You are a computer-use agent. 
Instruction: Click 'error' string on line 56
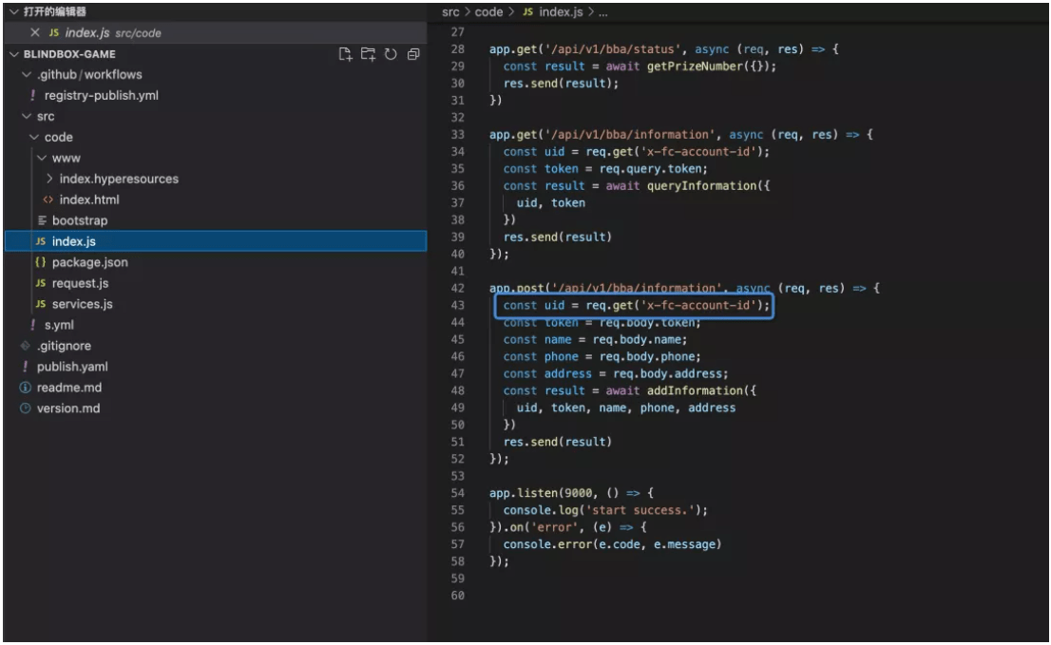[554, 527]
